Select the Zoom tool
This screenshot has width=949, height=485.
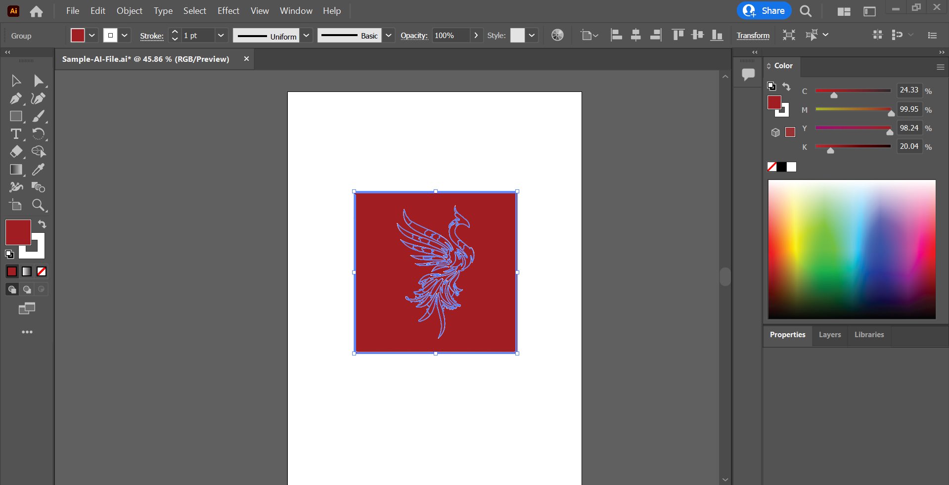[x=38, y=205]
